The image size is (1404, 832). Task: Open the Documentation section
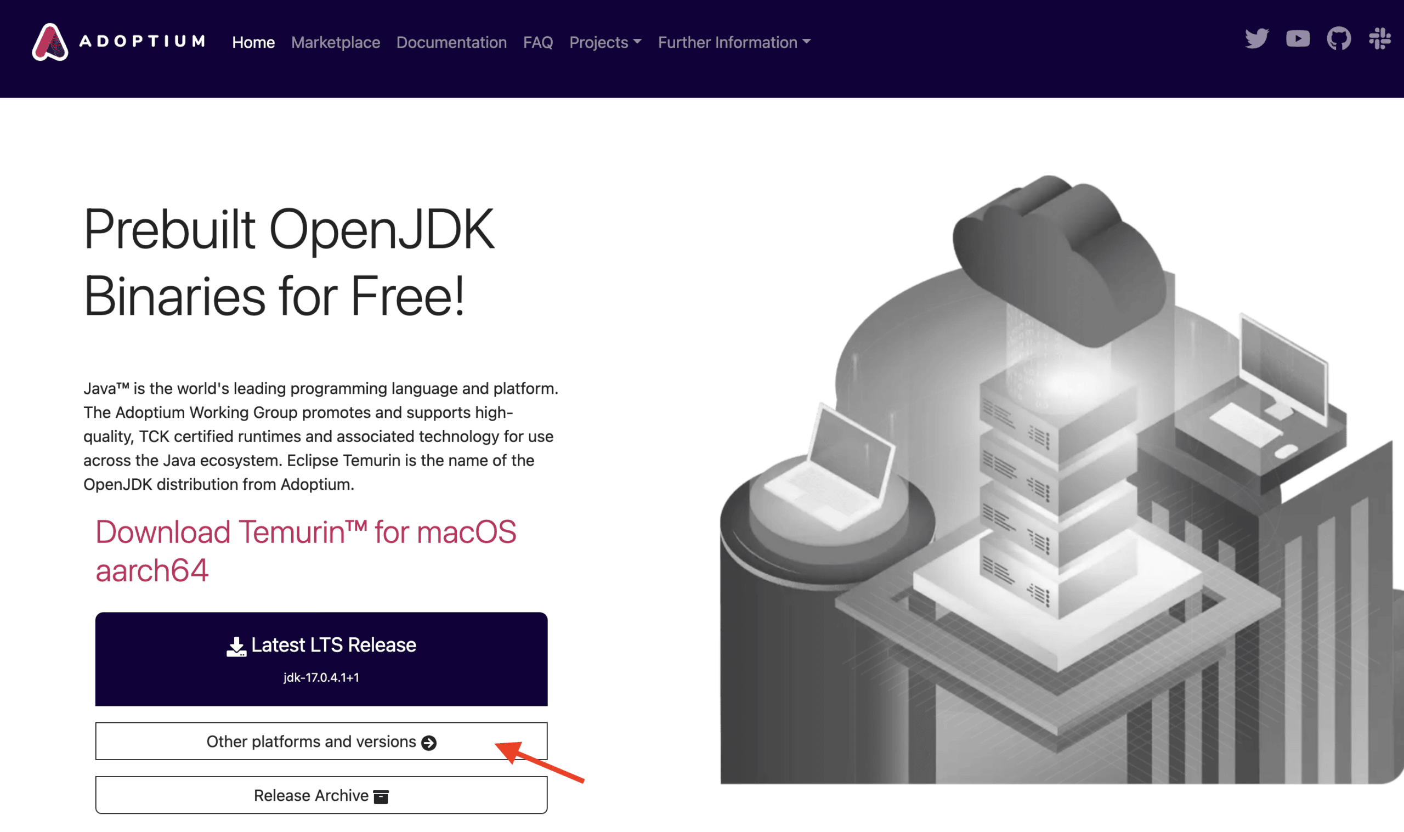click(x=451, y=42)
